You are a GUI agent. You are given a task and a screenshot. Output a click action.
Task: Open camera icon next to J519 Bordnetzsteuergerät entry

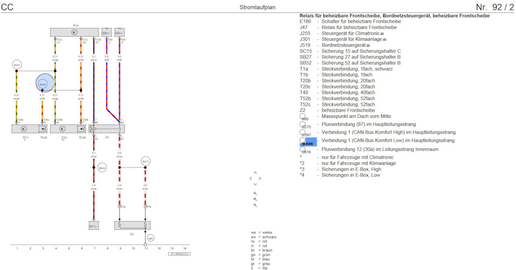click(x=368, y=45)
